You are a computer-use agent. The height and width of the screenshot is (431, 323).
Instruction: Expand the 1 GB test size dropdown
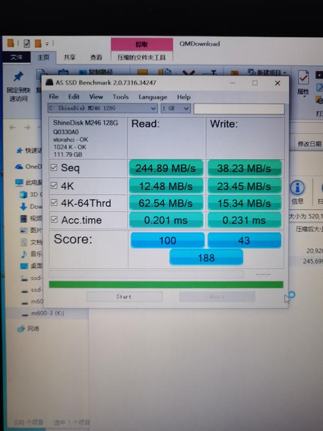(x=175, y=109)
